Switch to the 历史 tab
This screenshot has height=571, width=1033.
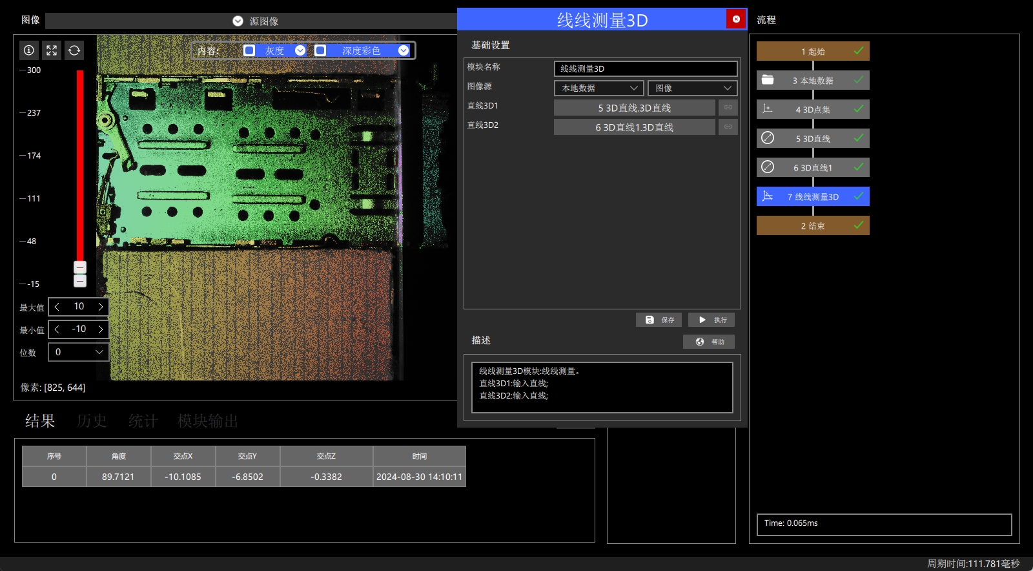(x=92, y=421)
